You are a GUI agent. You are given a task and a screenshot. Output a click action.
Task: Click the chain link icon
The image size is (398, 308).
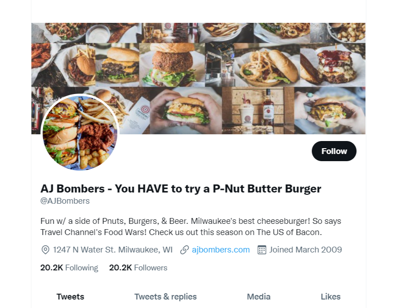pos(184,250)
